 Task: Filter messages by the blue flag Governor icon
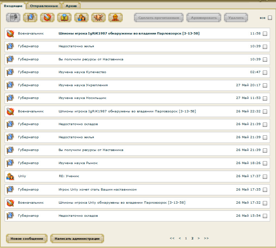pos(30,18)
